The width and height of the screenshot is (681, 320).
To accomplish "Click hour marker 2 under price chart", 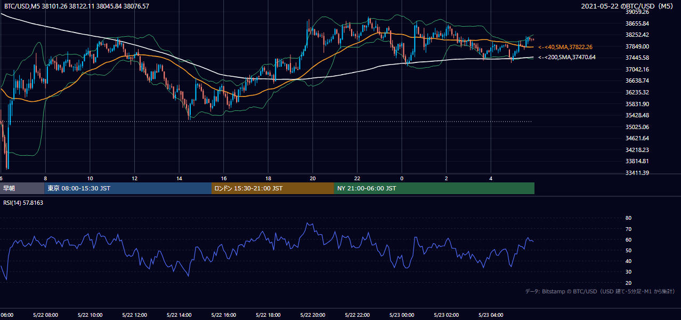I will point(446,179).
